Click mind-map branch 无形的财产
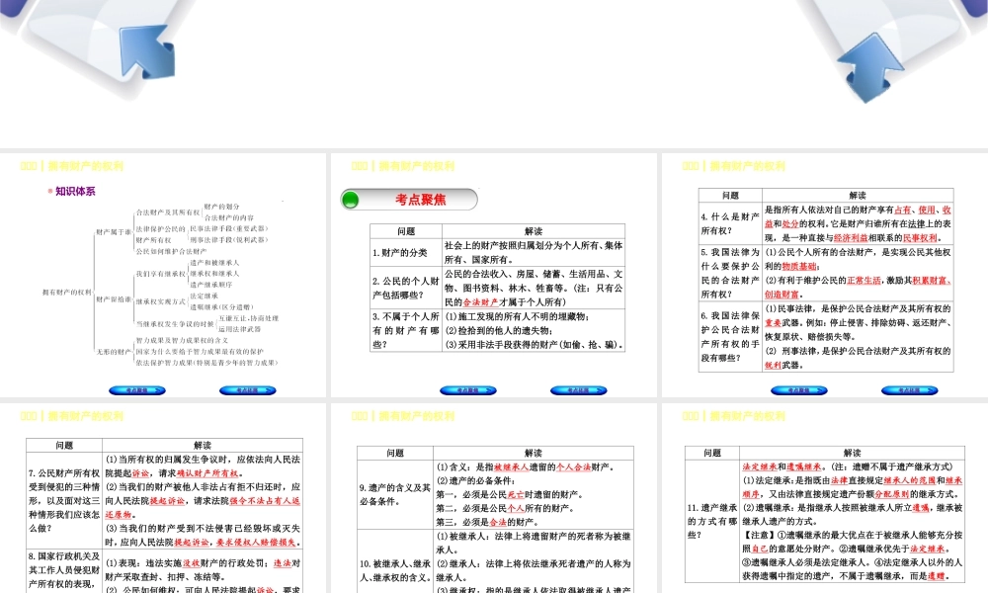Viewport: 988px width, 593px height. coord(114,352)
